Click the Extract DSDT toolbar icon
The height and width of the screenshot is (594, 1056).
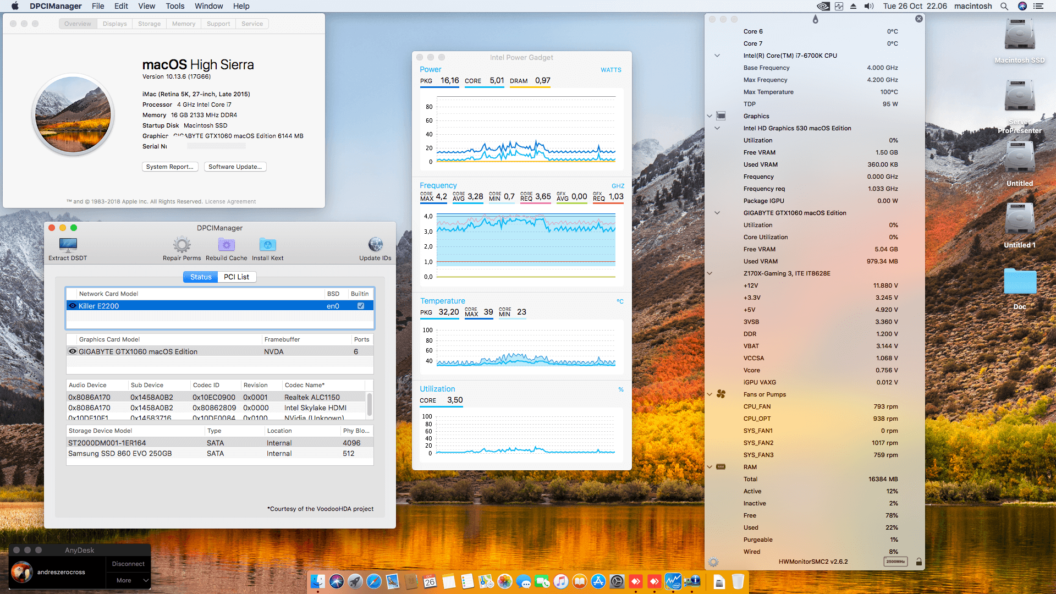click(68, 245)
